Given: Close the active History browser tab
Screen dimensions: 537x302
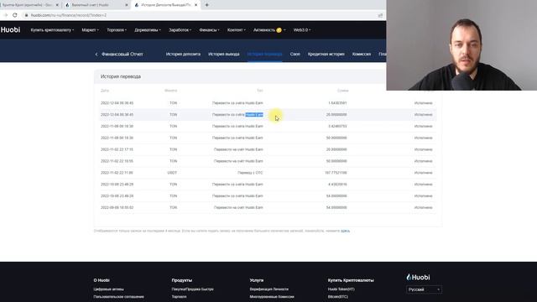Looking at the screenshot, I should pos(196,5).
